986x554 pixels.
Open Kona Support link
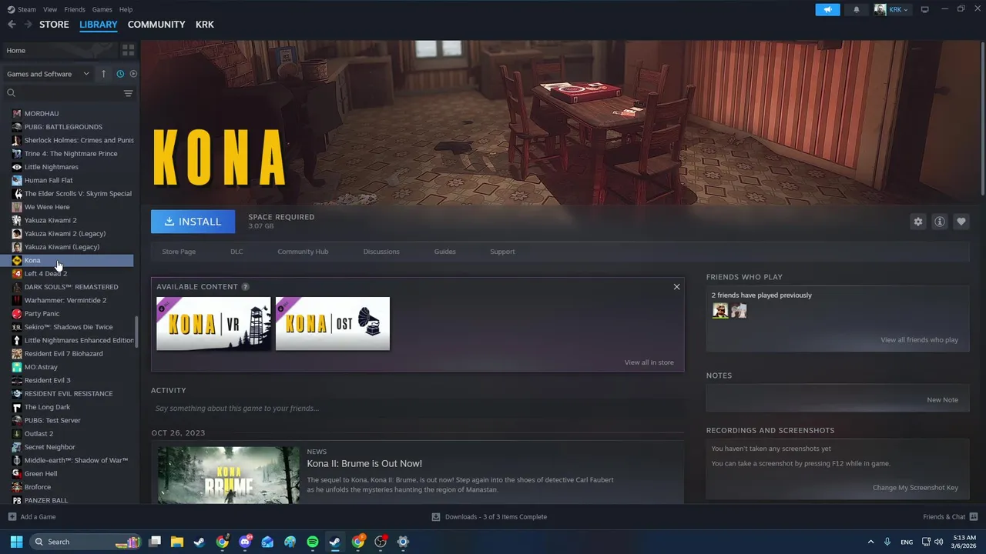pos(502,252)
